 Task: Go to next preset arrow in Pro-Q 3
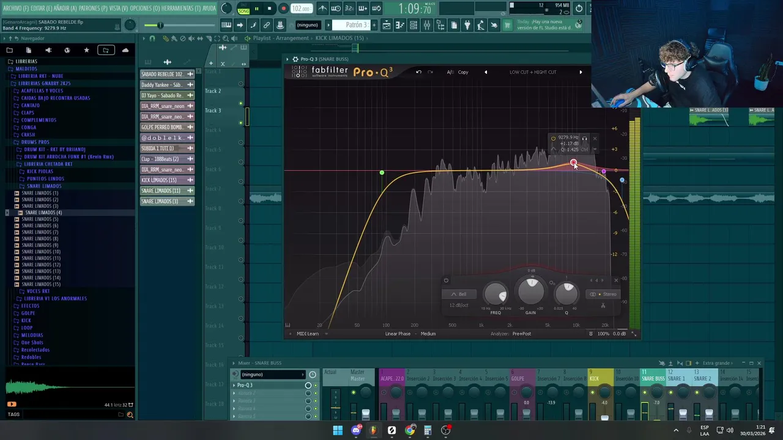581,72
